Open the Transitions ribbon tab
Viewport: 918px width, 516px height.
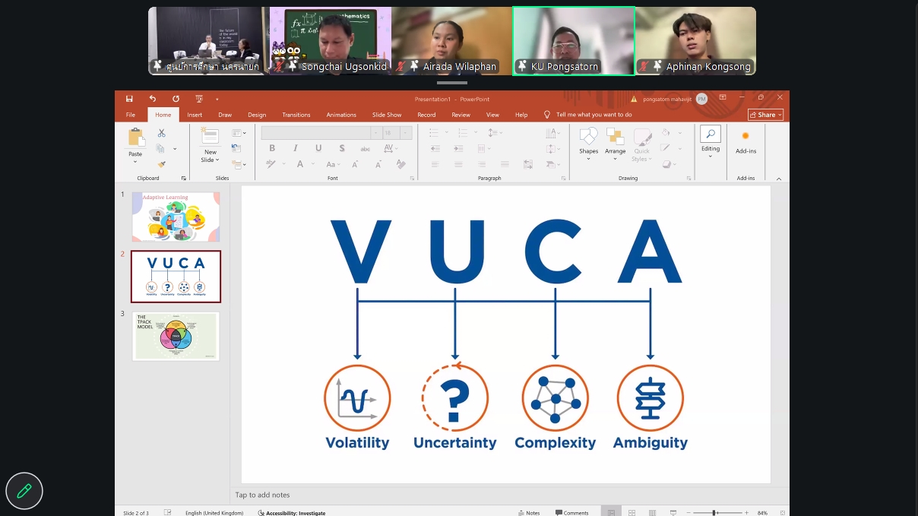coord(296,115)
